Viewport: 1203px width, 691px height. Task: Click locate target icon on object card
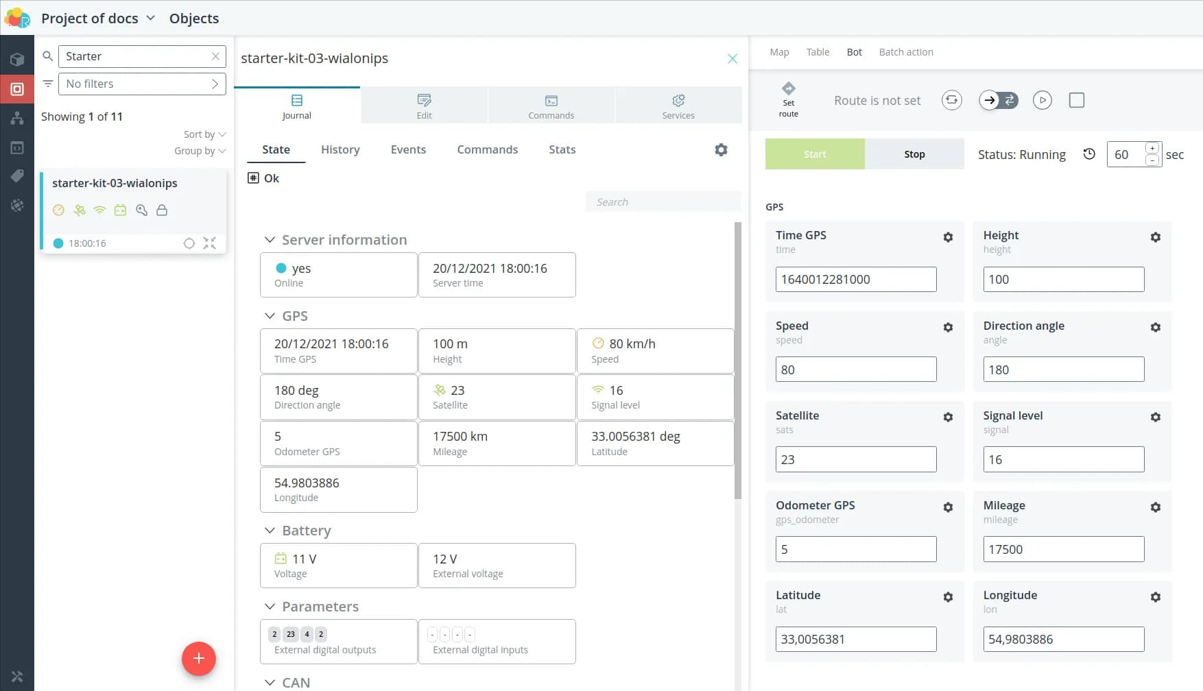tap(189, 243)
